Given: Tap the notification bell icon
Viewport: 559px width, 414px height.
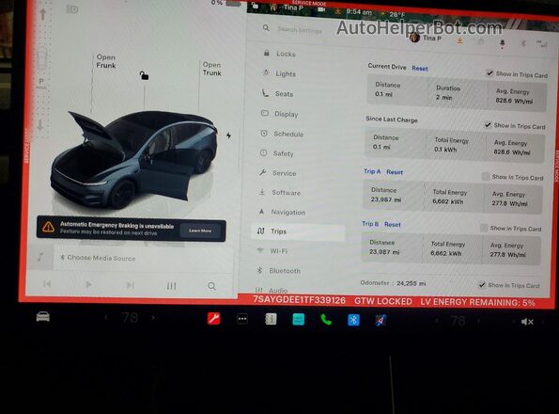Looking at the screenshot, I should click(x=503, y=43).
